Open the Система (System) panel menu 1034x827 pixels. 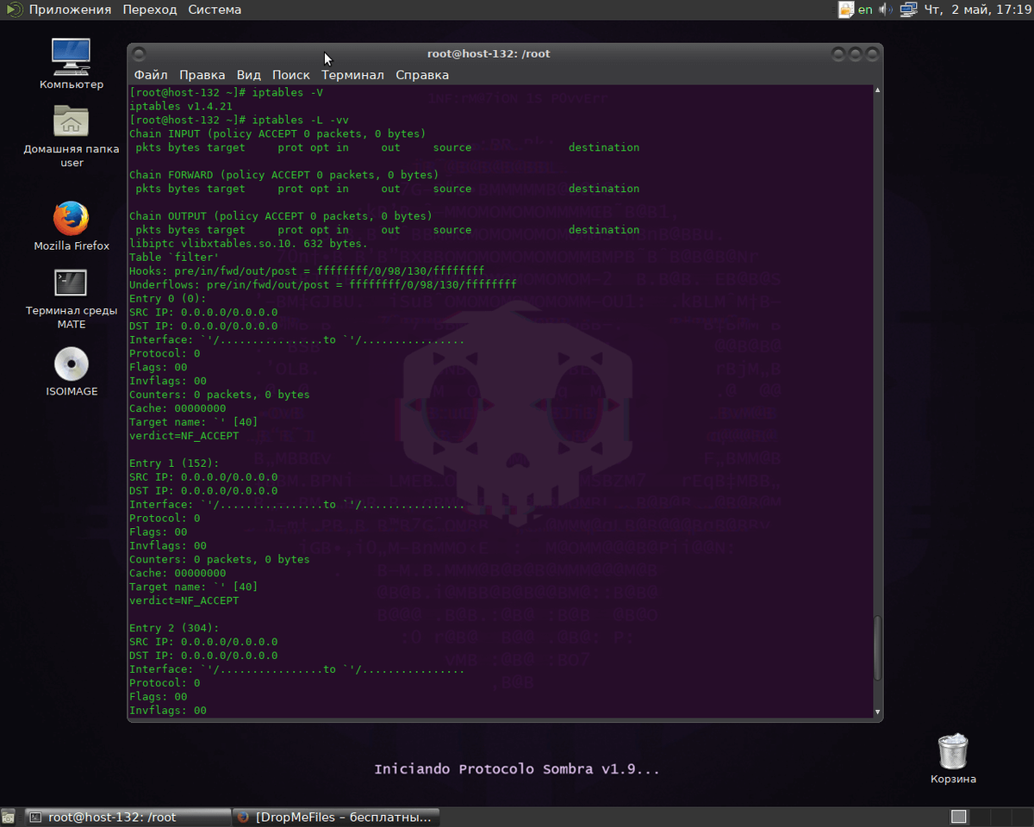[x=215, y=9]
